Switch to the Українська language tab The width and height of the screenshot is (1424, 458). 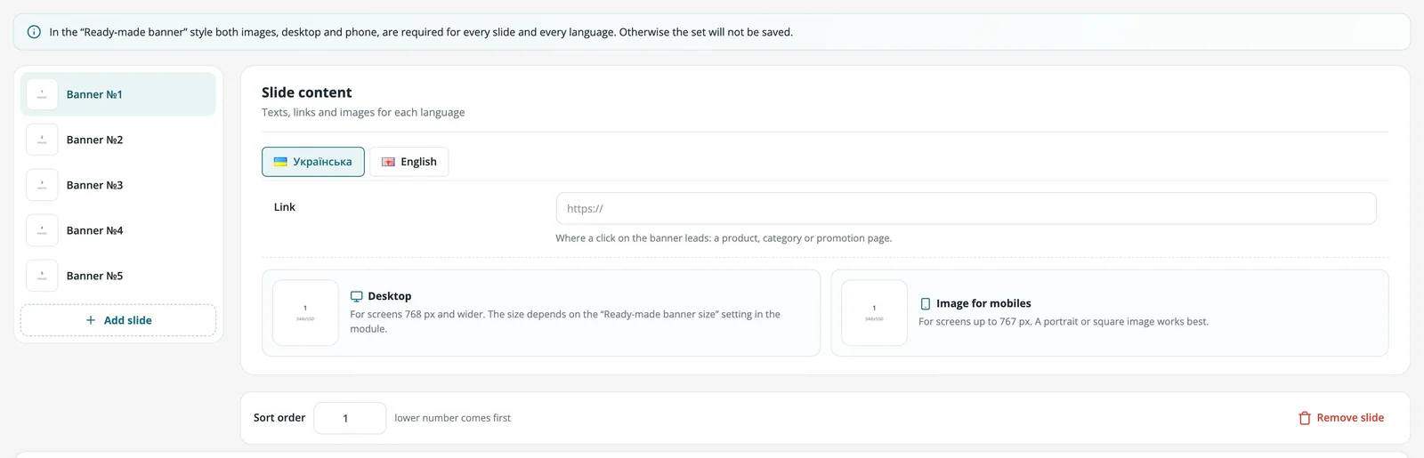[313, 162]
